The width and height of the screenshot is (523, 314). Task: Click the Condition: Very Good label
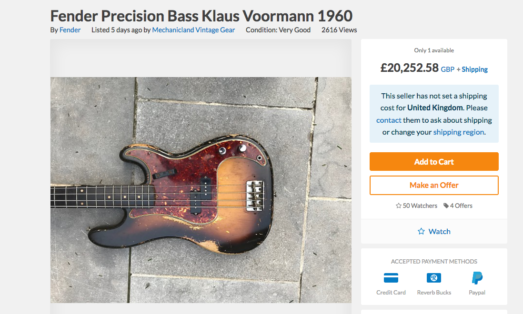[x=278, y=30]
